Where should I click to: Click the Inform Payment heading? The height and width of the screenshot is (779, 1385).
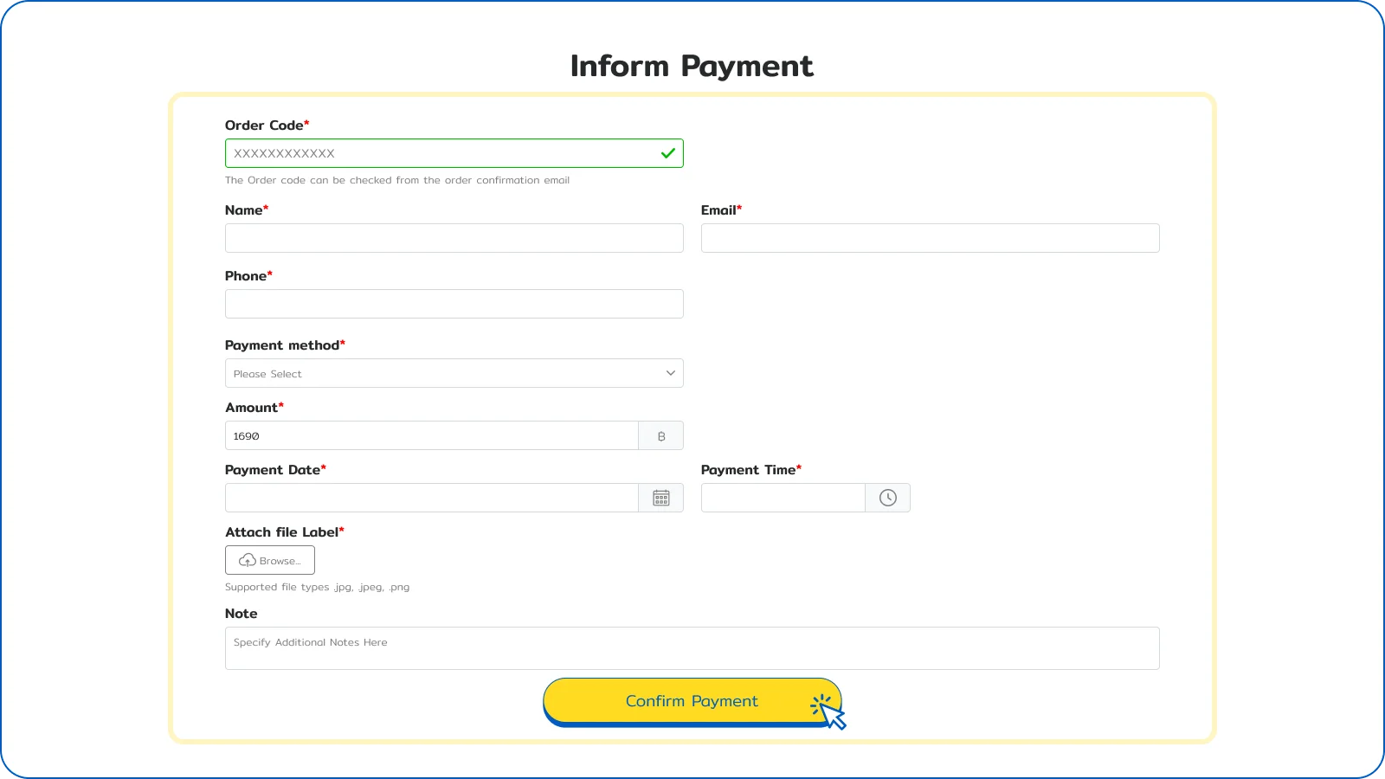692,66
